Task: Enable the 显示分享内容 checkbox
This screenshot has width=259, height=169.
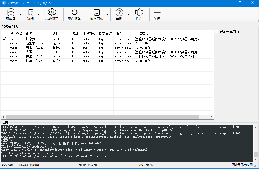Action: 217,32
